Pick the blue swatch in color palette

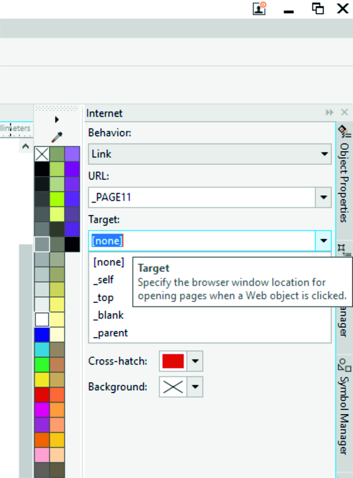click(x=42, y=335)
